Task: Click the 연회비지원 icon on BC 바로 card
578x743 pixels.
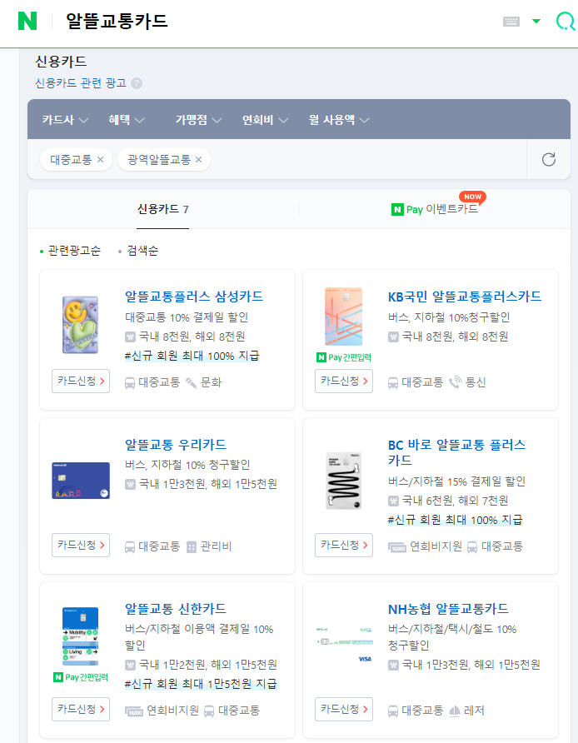Action: coord(397,547)
